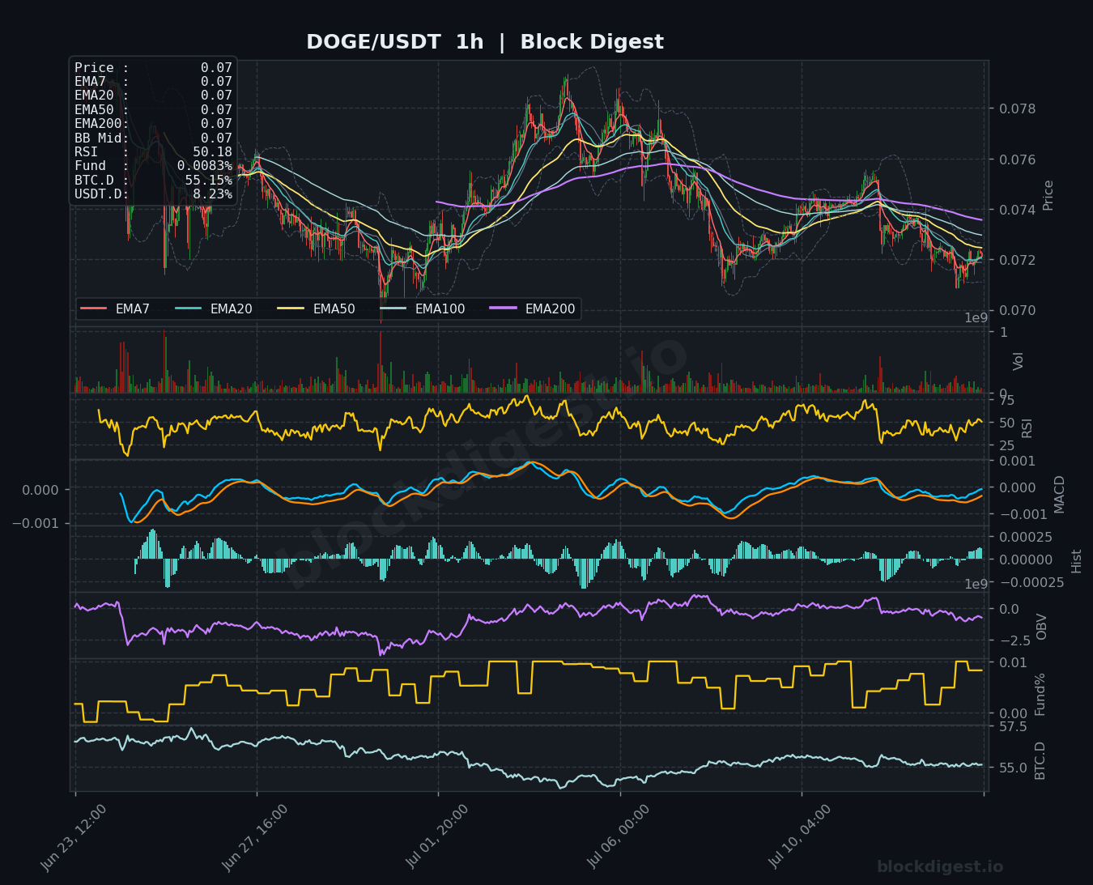Viewport: 1093px width, 885px height.
Task: Click the red EMA7 legend line swatch
Action: tap(94, 308)
